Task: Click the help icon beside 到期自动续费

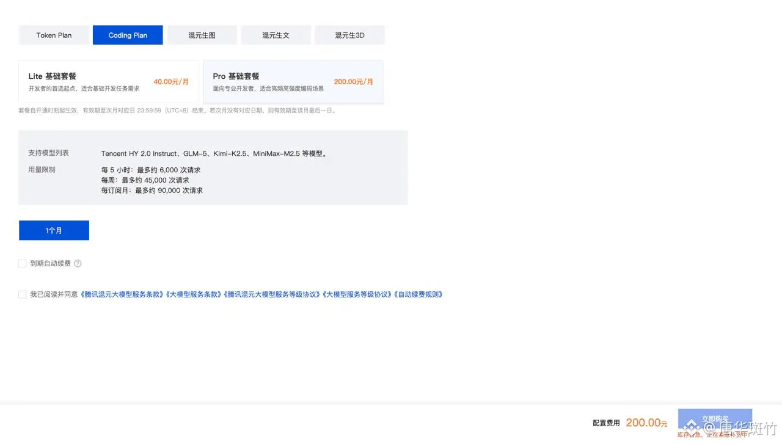Action: pyautogui.click(x=78, y=264)
